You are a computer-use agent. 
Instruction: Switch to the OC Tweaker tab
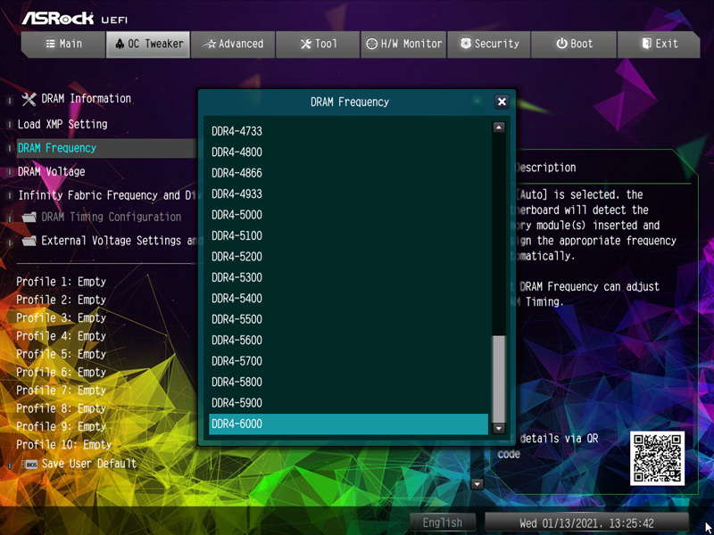point(148,44)
